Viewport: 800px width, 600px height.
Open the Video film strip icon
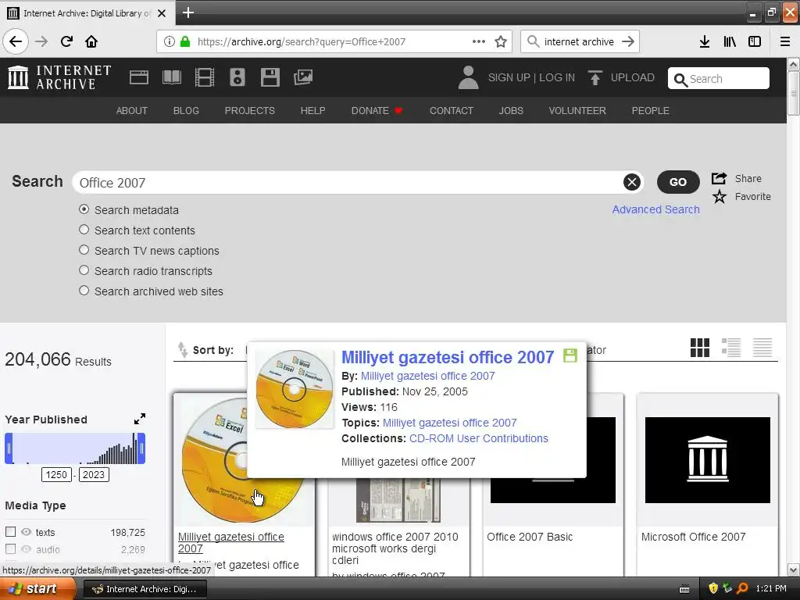tap(205, 77)
